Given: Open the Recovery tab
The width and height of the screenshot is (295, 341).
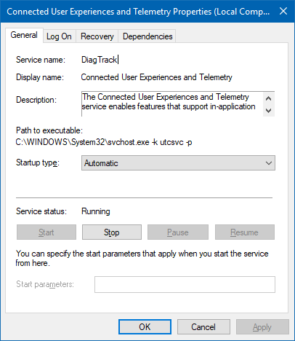Looking at the screenshot, I should pyautogui.click(x=97, y=36).
